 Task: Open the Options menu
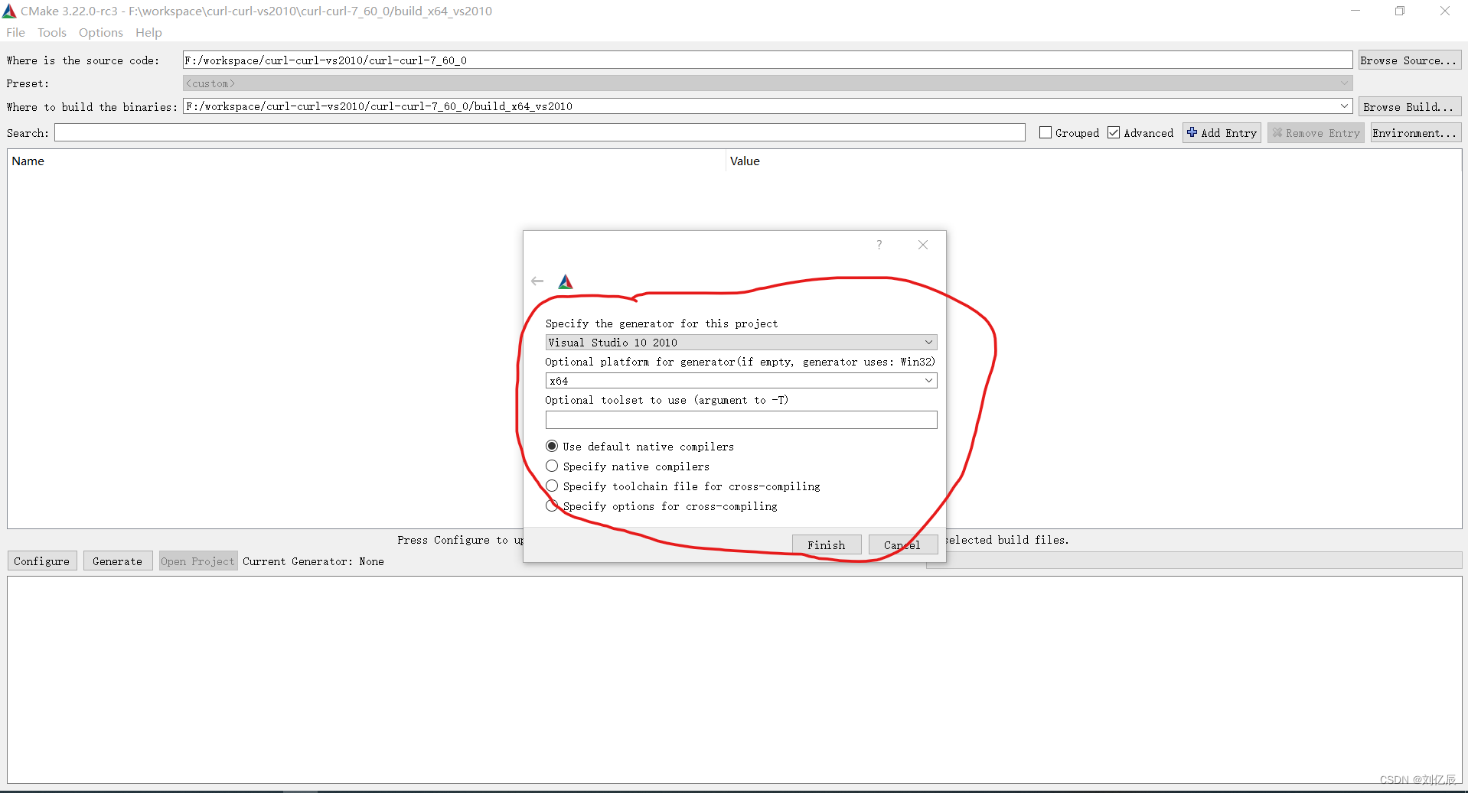[100, 32]
